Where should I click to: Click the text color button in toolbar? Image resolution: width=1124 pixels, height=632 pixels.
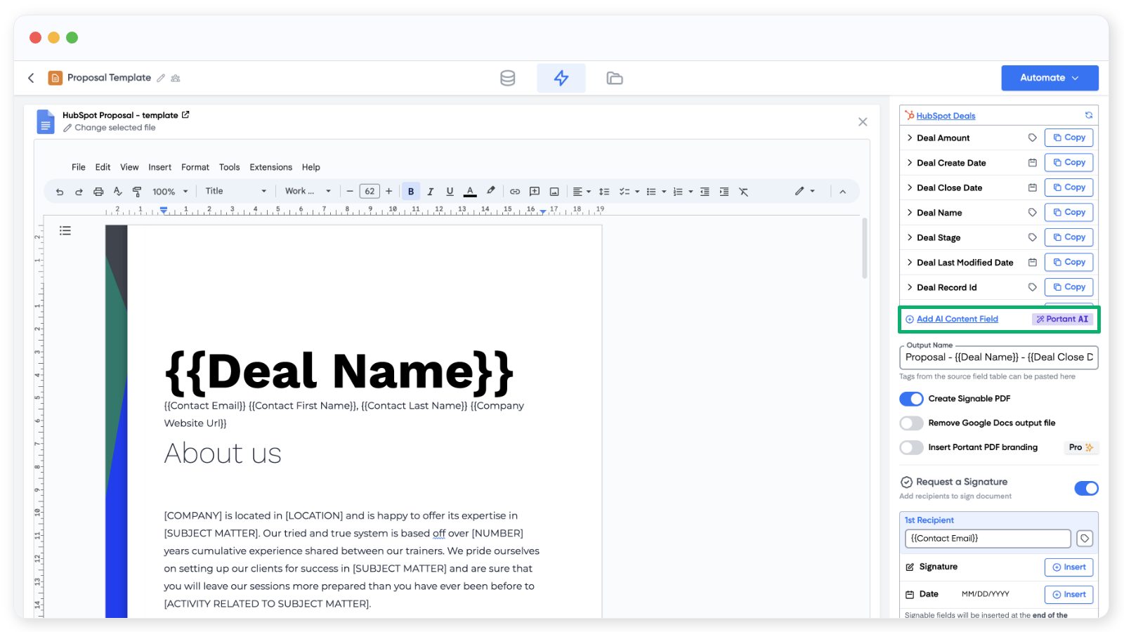click(470, 191)
